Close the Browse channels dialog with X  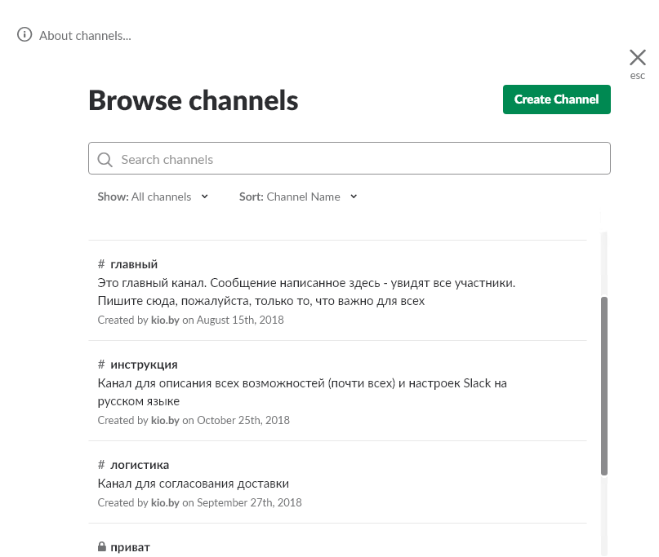(x=638, y=57)
